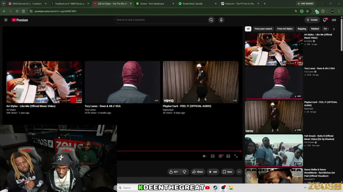Viewport: 343px width, 192px height.
Task: Open end-screen title 'Ari Stylez - Like Me (Official Music Video)'
Action: [31, 106]
